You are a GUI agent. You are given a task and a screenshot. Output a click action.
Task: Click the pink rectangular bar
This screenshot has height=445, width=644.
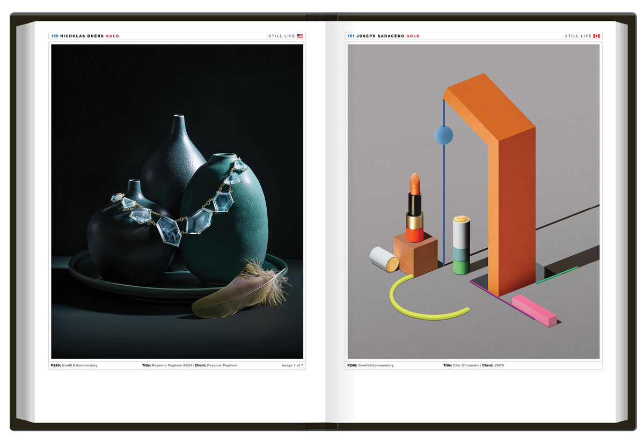534,310
